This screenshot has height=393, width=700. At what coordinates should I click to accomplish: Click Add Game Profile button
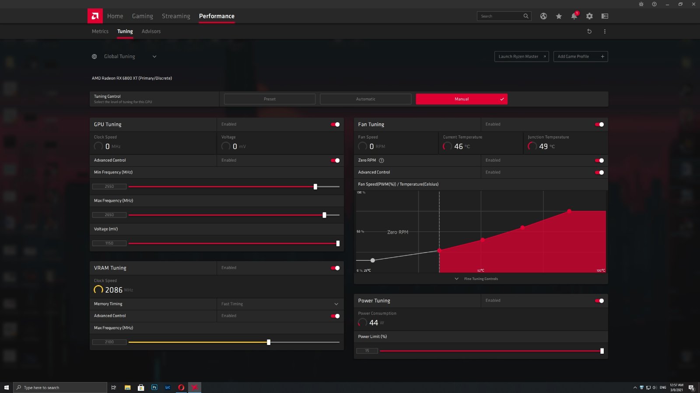tap(581, 56)
